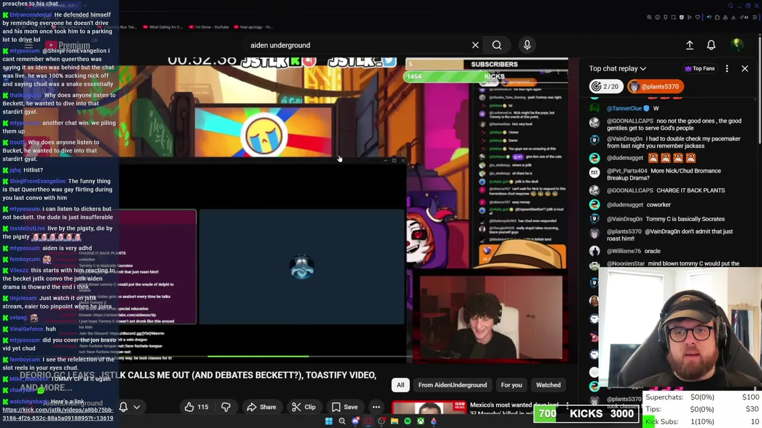Click the 2/20 goal pill in chat
The image size is (762, 428).
coord(605,86)
